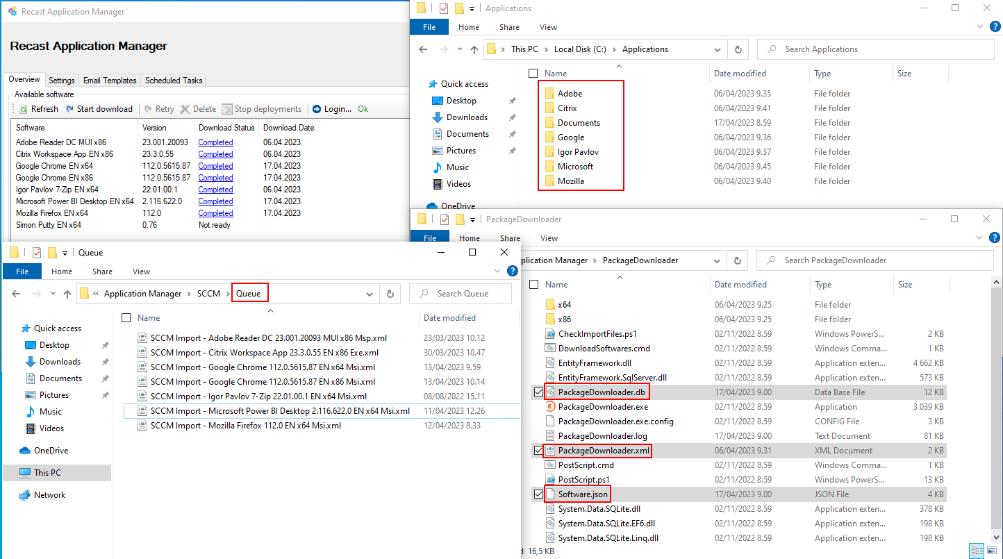1003x559 pixels.
Task: Select This PC in Queue navigation pane
Action: 47,473
